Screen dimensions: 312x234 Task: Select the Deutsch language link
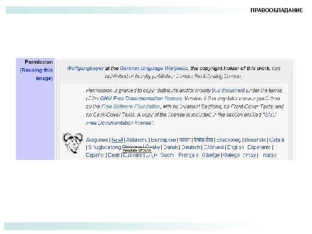pyautogui.click(x=191, y=147)
